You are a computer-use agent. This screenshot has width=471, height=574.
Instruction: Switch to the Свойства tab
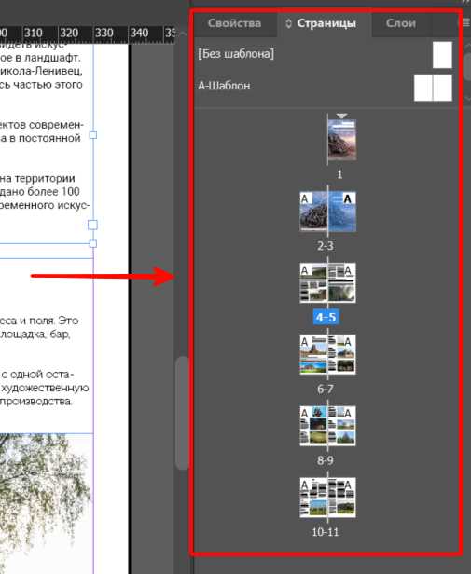point(235,23)
